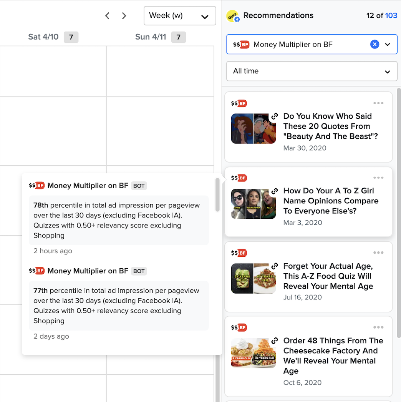Click the A-Z Food Quiz thumbnail image
The height and width of the screenshot is (402, 401).
(253, 278)
